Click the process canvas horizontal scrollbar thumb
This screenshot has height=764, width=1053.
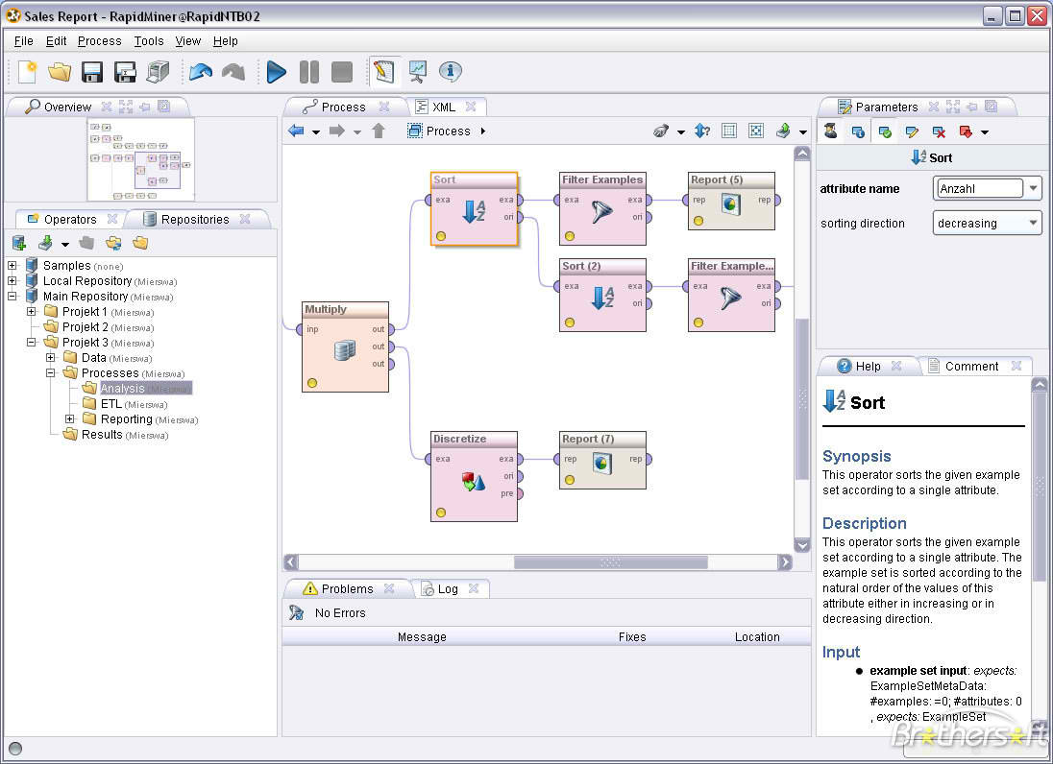click(x=610, y=562)
